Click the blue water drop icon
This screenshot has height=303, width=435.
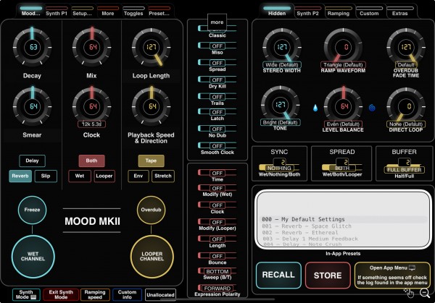coord(315,108)
